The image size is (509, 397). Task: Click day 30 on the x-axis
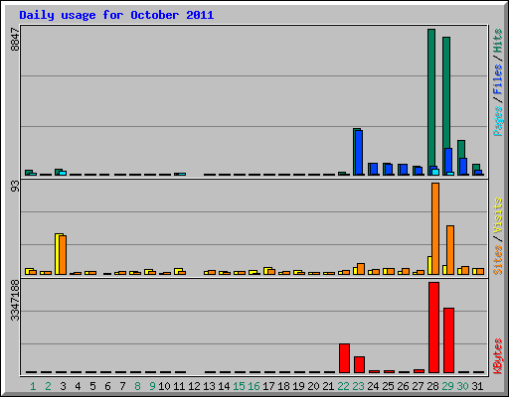pos(462,386)
